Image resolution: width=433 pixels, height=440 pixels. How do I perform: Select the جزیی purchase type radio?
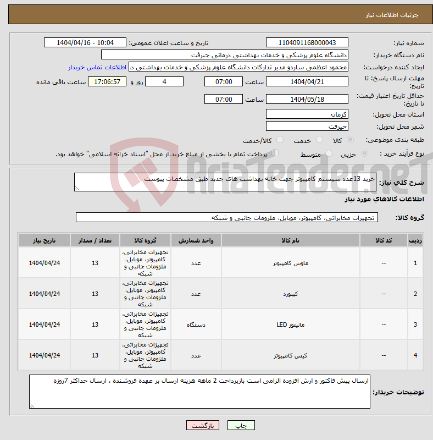coord(364,153)
